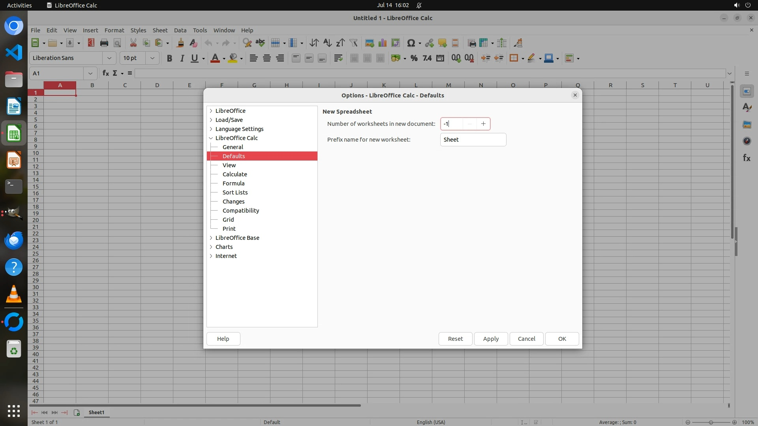Click the zoom slider in status bar
Screen dimensions: 758x426
(711, 422)
